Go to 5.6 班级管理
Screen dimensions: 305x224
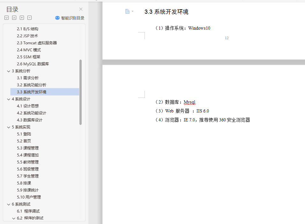click(28, 169)
